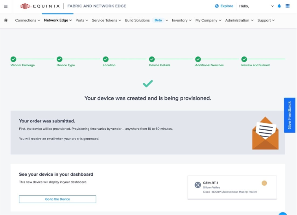Click the Explore globe icon
This screenshot has width=297, height=215.
point(217,6)
